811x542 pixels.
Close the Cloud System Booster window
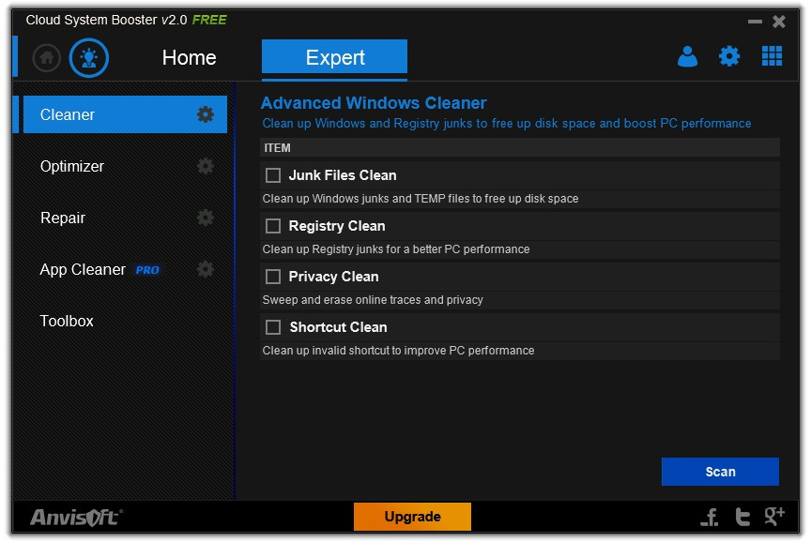[x=779, y=22]
